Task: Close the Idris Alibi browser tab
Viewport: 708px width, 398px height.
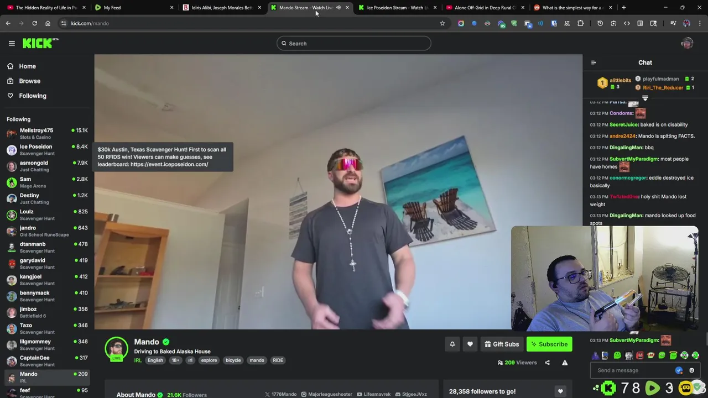Action: click(259, 8)
